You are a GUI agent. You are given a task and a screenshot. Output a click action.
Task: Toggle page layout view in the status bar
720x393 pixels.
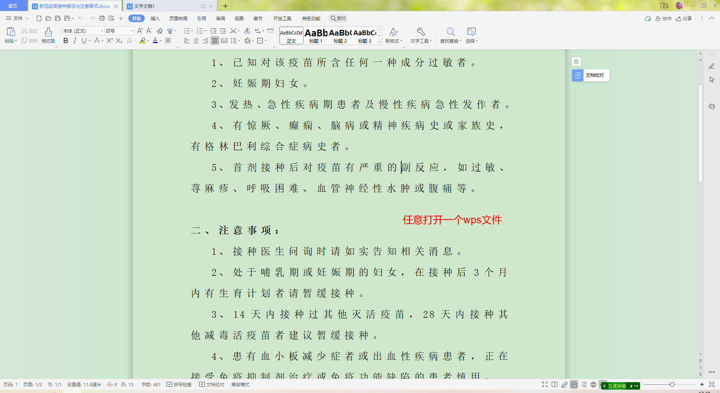pyautogui.click(x=574, y=384)
